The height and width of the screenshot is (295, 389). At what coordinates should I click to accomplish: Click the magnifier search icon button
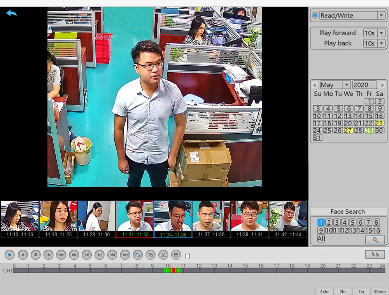click(x=375, y=240)
